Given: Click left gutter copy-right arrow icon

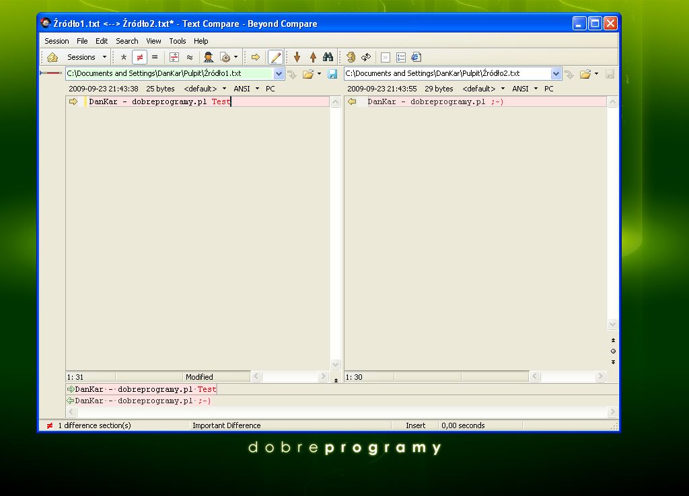Looking at the screenshot, I should point(73,101).
